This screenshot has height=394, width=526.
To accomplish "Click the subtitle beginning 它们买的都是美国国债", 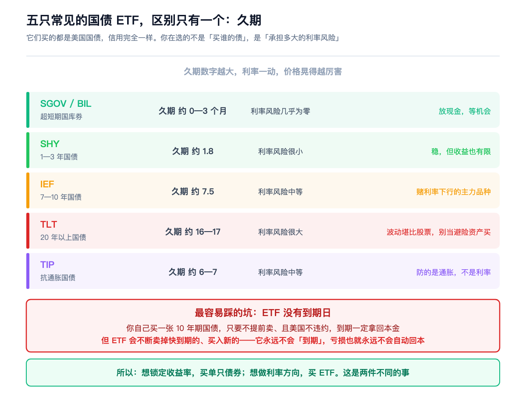I will pyautogui.click(x=184, y=38).
